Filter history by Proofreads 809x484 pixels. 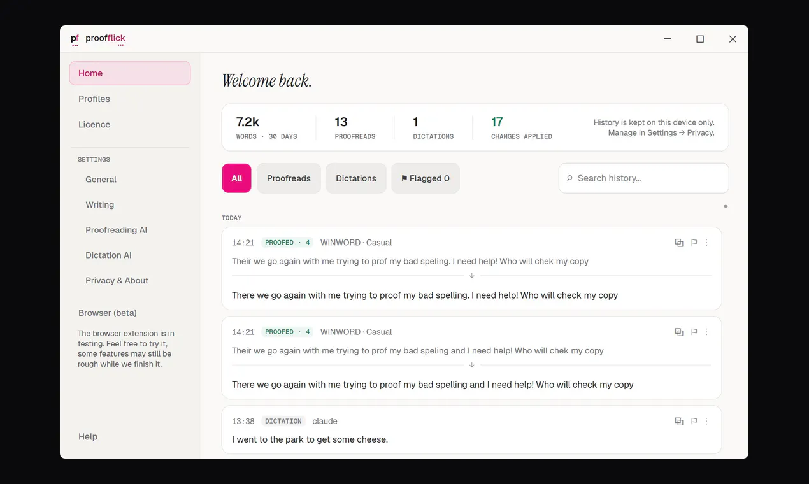point(289,178)
